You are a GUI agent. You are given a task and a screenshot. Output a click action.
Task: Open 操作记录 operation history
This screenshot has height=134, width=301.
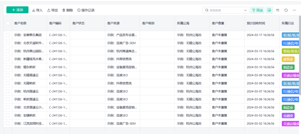click(x=86, y=10)
